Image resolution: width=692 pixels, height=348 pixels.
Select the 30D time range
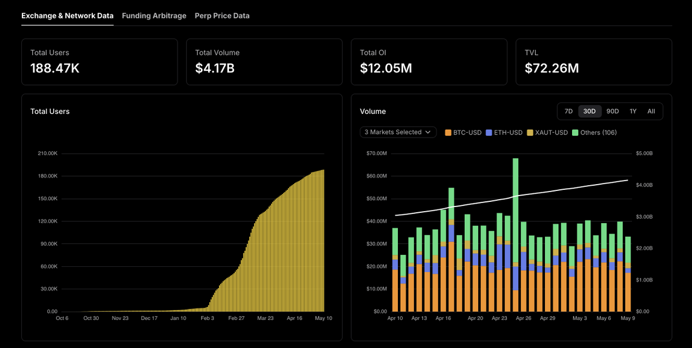click(x=589, y=111)
